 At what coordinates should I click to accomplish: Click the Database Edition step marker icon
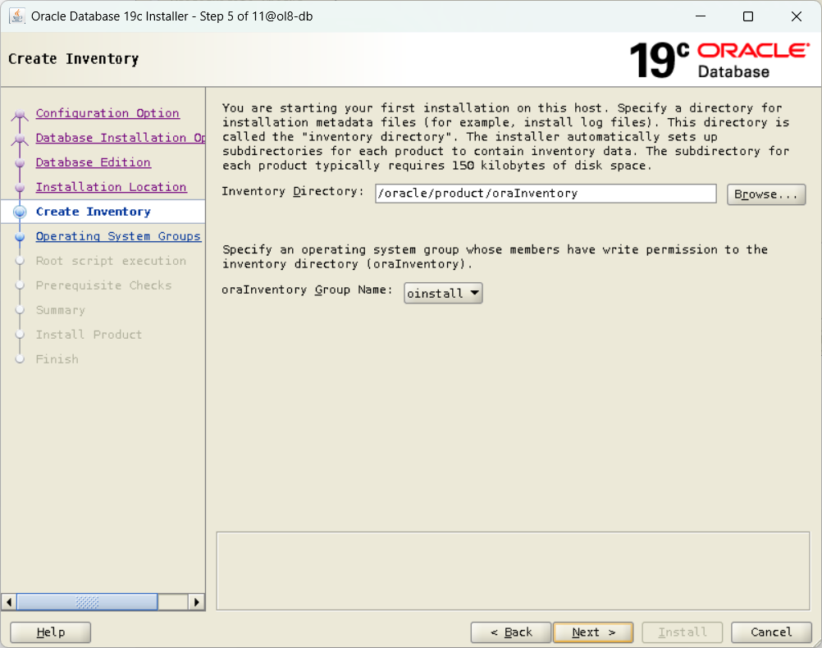click(20, 162)
